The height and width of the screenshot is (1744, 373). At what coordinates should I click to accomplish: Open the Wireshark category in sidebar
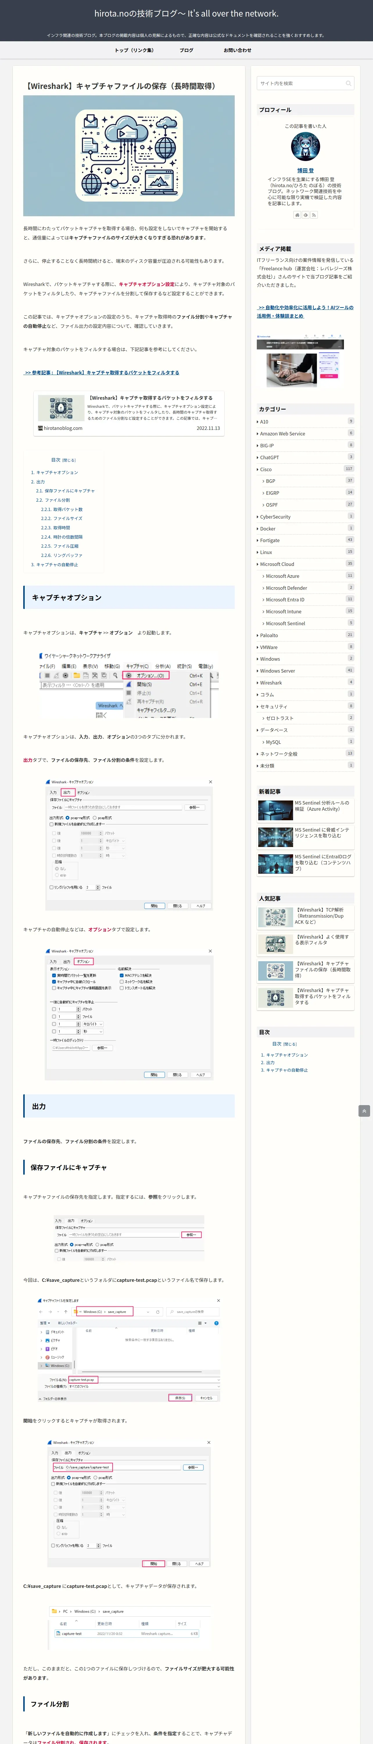coord(305,682)
